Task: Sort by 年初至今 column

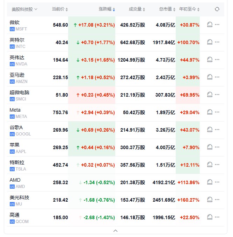Action: tap(189, 9)
